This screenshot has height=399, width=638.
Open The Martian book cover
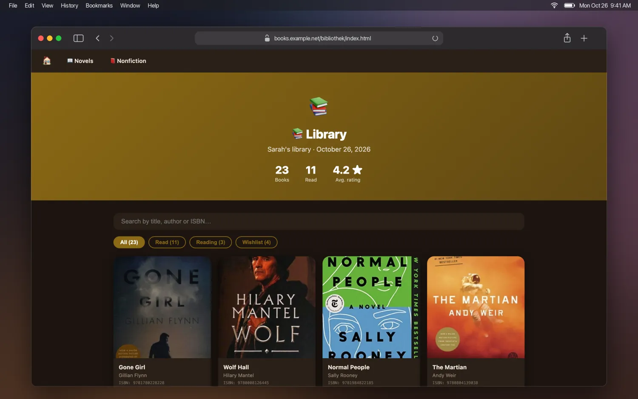pyautogui.click(x=476, y=307)
